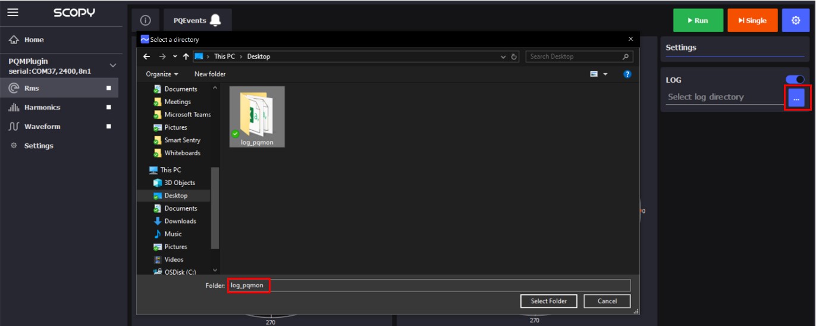Viewport: 816px width, 326px height.
Task: Open the Rms instrument
Action: (x=59, y=88)
